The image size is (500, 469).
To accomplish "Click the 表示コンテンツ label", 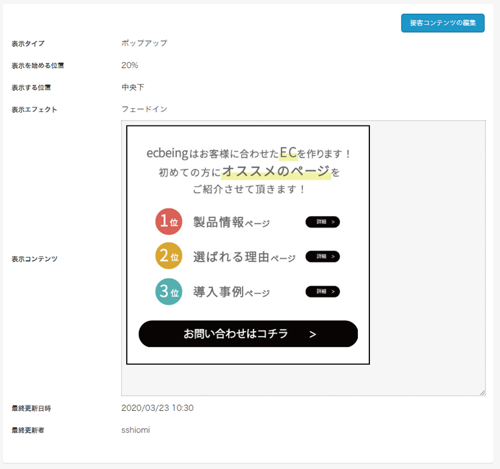I will pos(35,259).
